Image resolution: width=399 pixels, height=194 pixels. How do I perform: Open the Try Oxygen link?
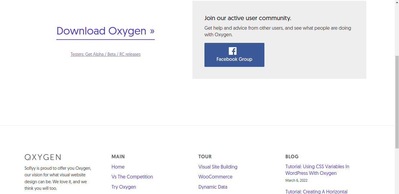124,187
